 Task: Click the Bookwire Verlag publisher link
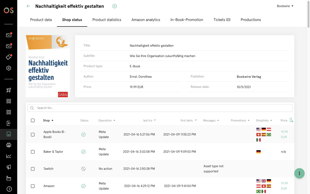click(249, 77)
